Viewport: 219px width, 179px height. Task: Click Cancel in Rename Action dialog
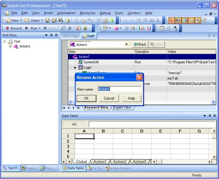(x=109, y=98)
